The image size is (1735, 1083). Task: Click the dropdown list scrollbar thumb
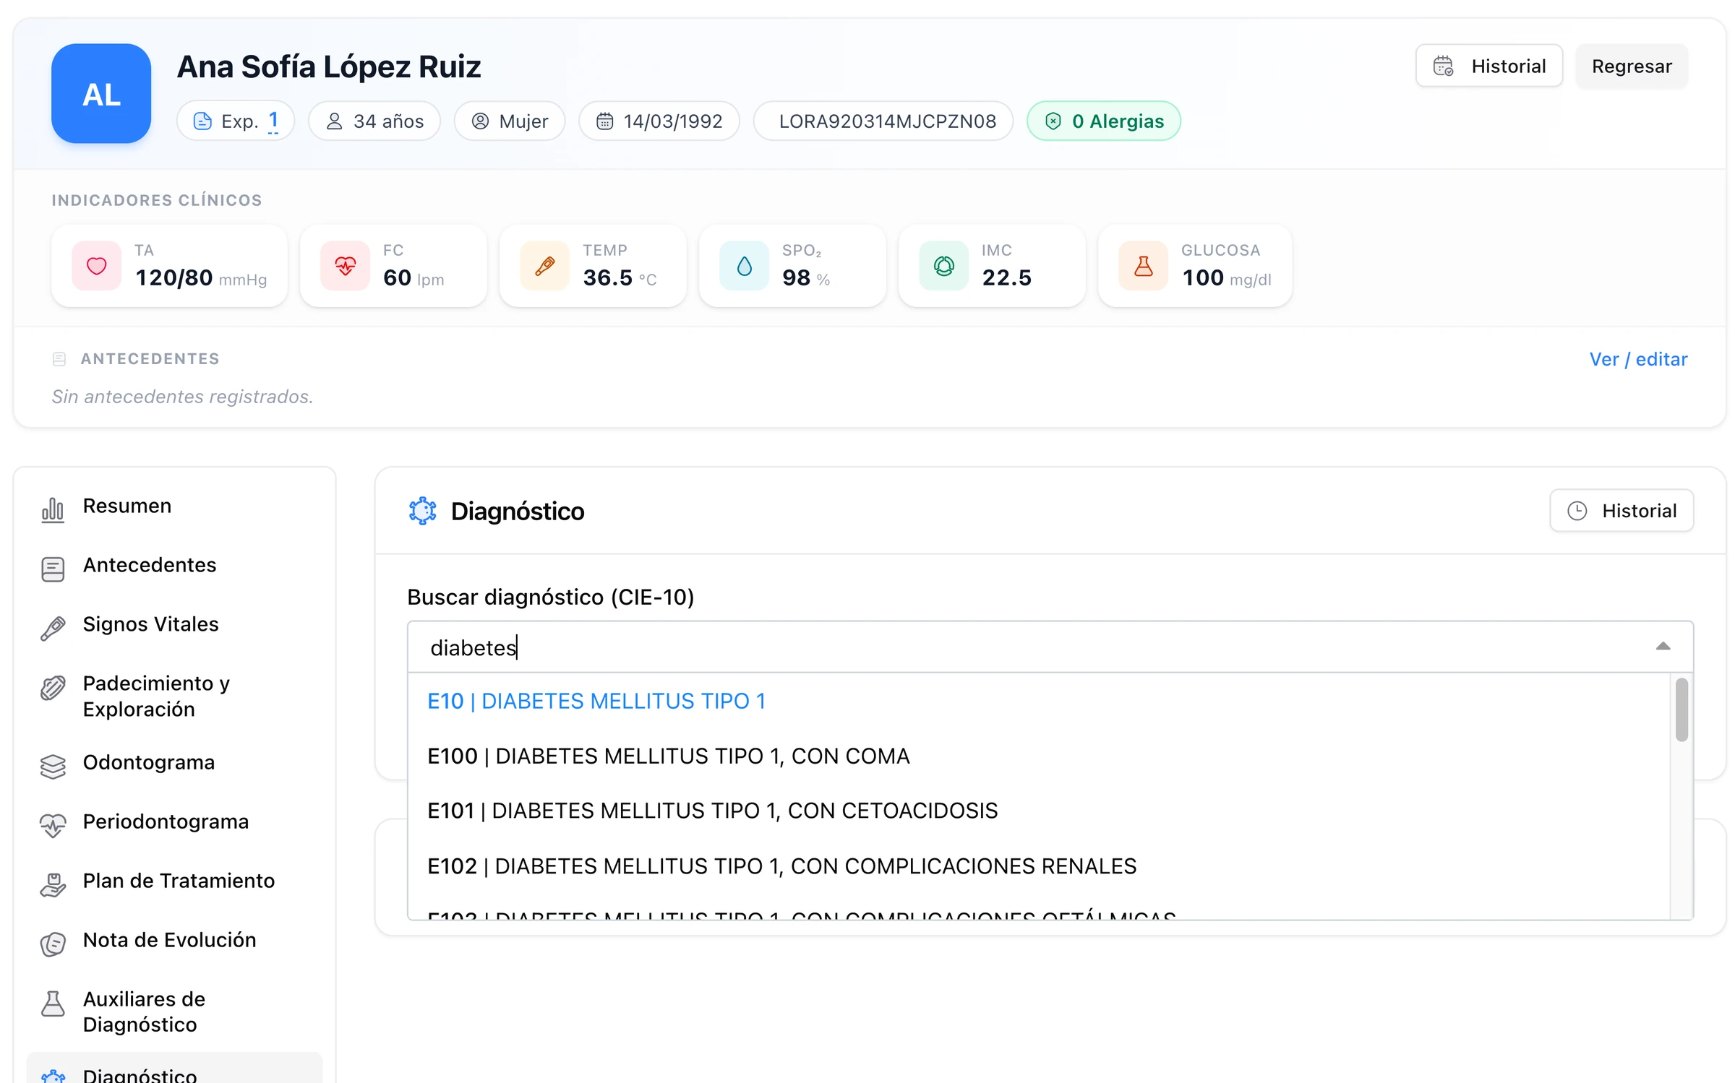(x=1682, y=709)
